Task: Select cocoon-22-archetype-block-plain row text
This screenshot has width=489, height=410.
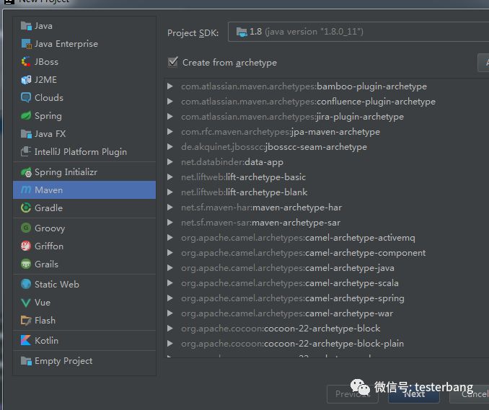Action: (292, 344)
